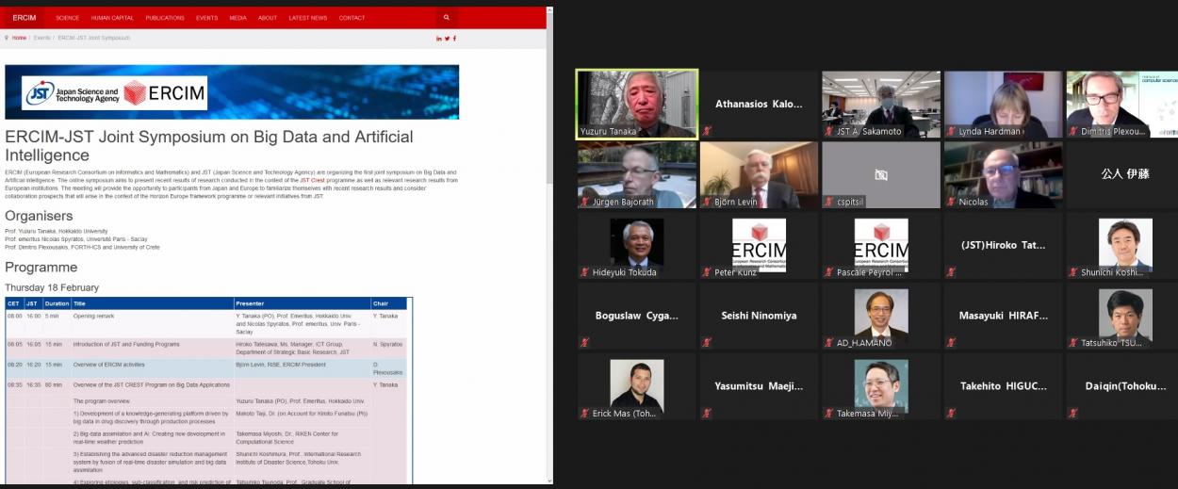Open the ABOUT menu item
Screen dimensions: 1178x489
coord(268,18)
